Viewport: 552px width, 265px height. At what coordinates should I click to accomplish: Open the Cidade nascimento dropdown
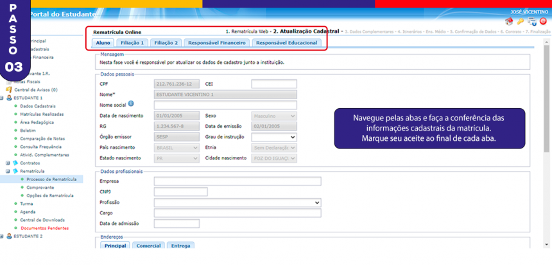coord(274,158)
